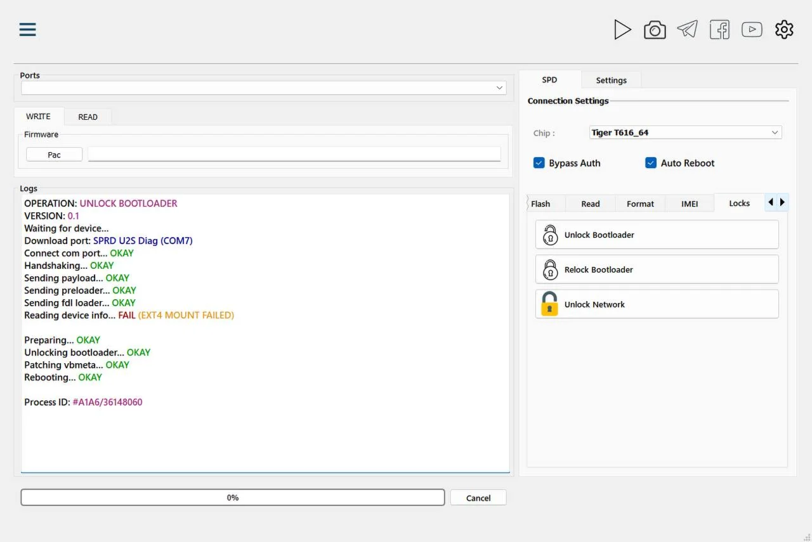Open the IMEI tab

tap(690, 204)
